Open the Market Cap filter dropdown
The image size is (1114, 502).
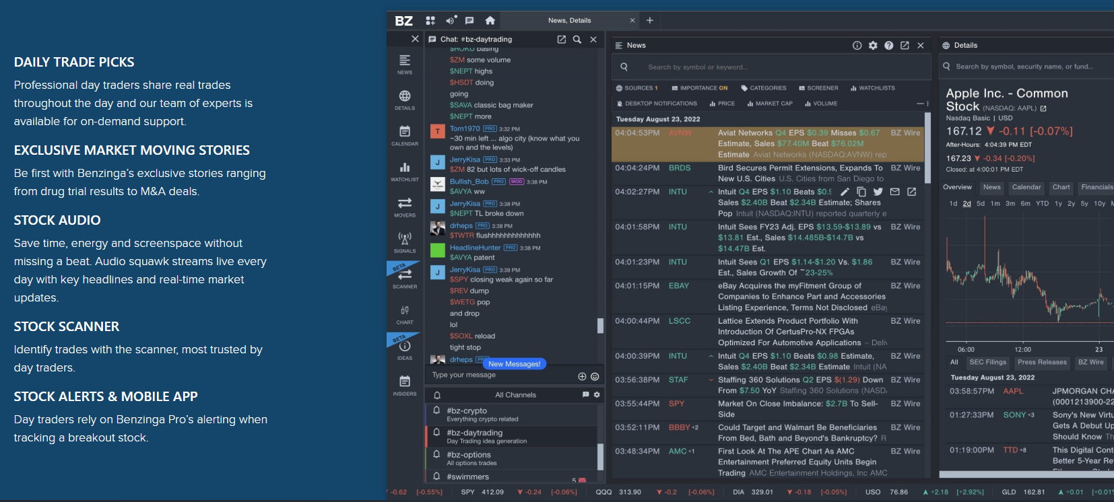coord(770,104)
